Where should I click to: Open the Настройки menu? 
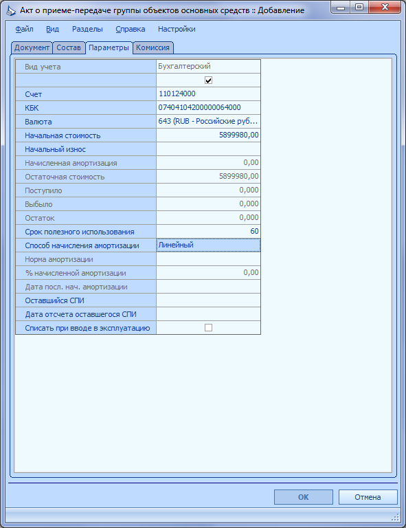point(177,29)
